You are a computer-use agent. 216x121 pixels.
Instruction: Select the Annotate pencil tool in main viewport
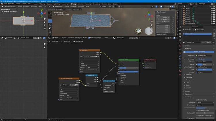pos(50,35)
